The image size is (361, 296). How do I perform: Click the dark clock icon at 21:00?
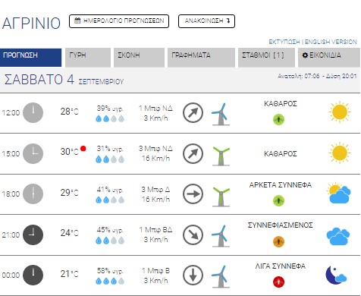(33, 235)
